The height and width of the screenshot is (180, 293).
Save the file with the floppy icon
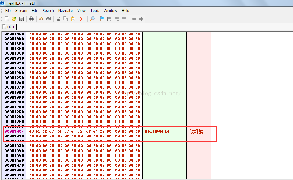pos(22,19)
